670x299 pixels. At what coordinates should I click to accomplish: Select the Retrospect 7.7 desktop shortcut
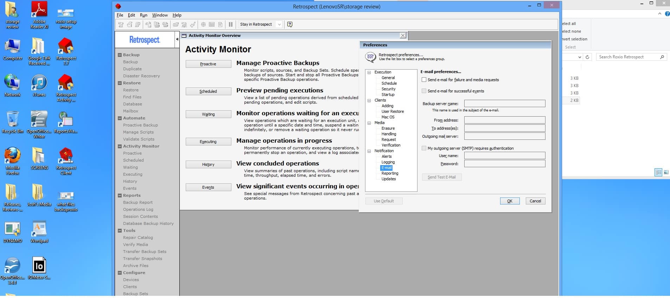66,51
